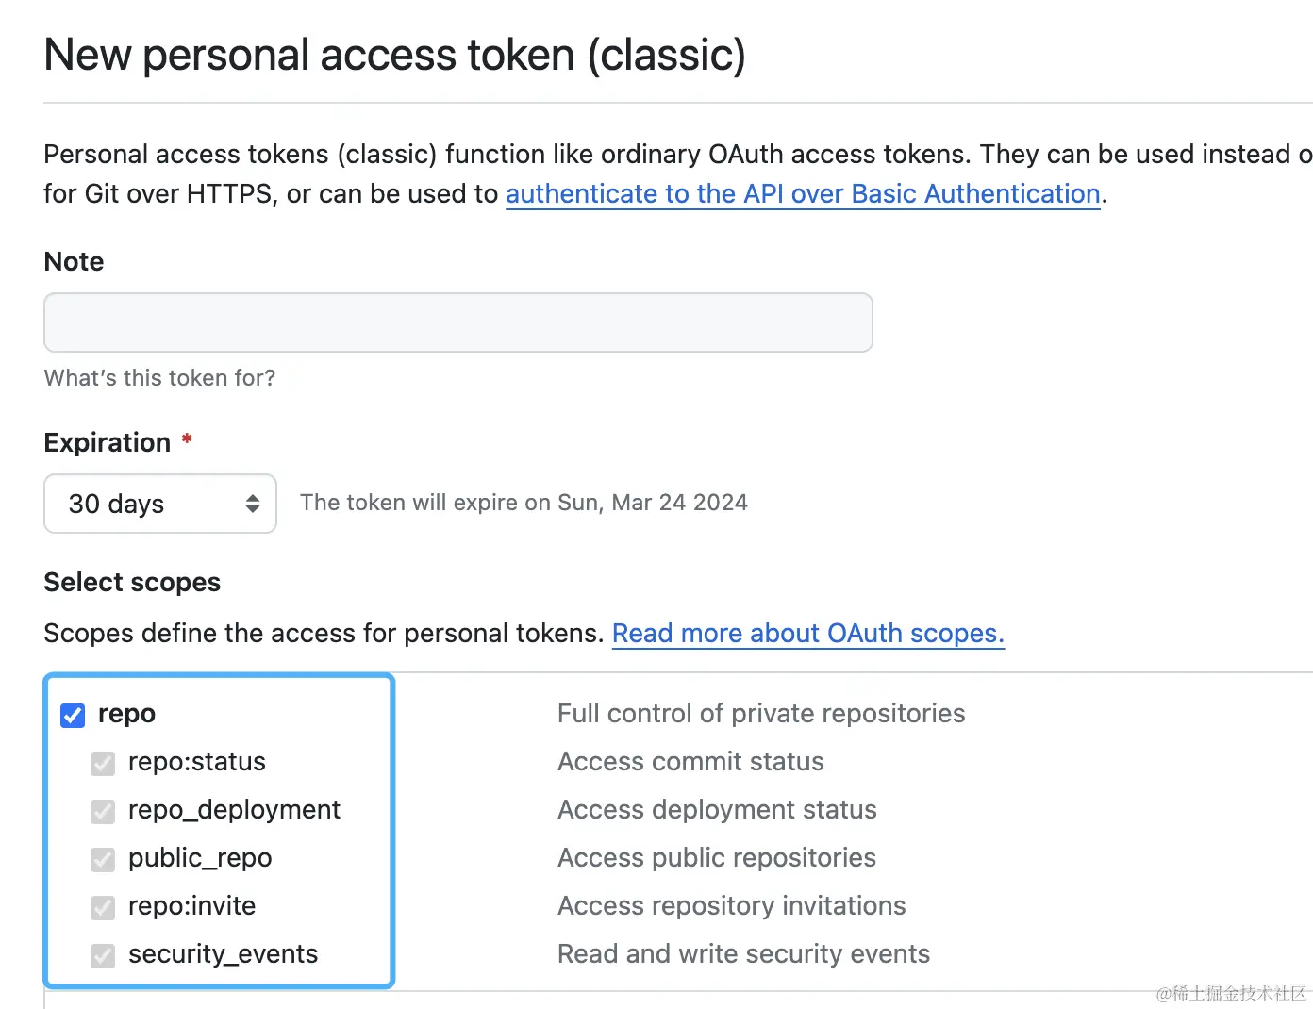This screenshot has width=1313, height=1009.
Task: Click the "public_repo" label text
Action: point(200,858)
